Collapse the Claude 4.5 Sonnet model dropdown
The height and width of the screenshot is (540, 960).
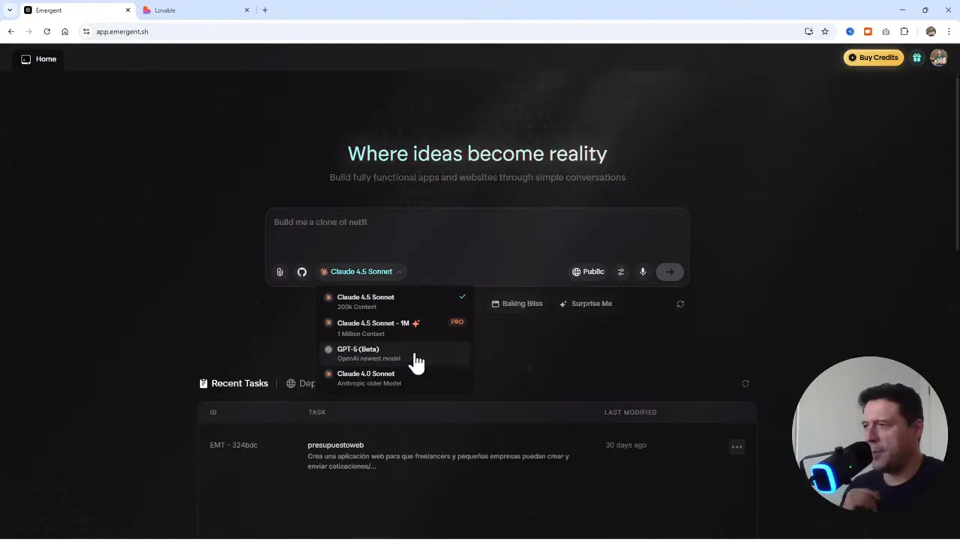click(x=361, y=271)
